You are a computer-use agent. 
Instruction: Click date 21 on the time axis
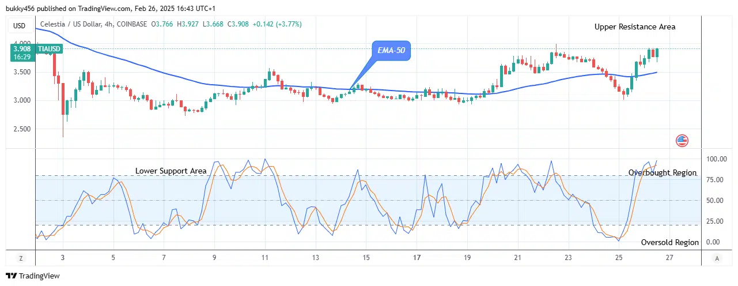[x=518, y=258]
